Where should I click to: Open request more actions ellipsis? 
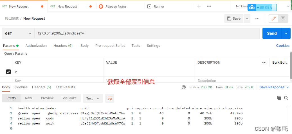(257, 19)
